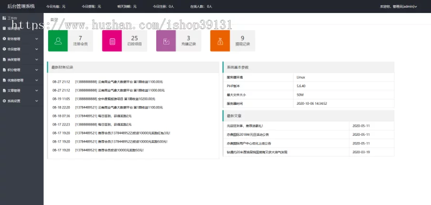The width and height of the screenshot is (431, 205).
Task: Click the 25 已投项目 count card
Action: [x=135, y=41]
